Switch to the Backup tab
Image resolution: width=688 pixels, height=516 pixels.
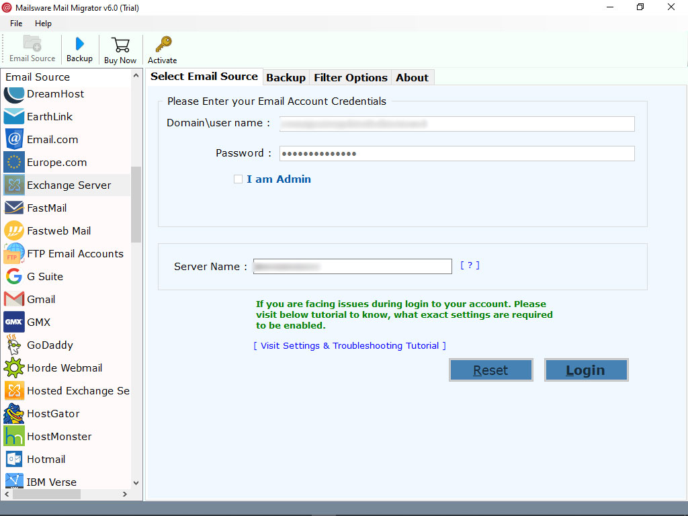(286, 78)
